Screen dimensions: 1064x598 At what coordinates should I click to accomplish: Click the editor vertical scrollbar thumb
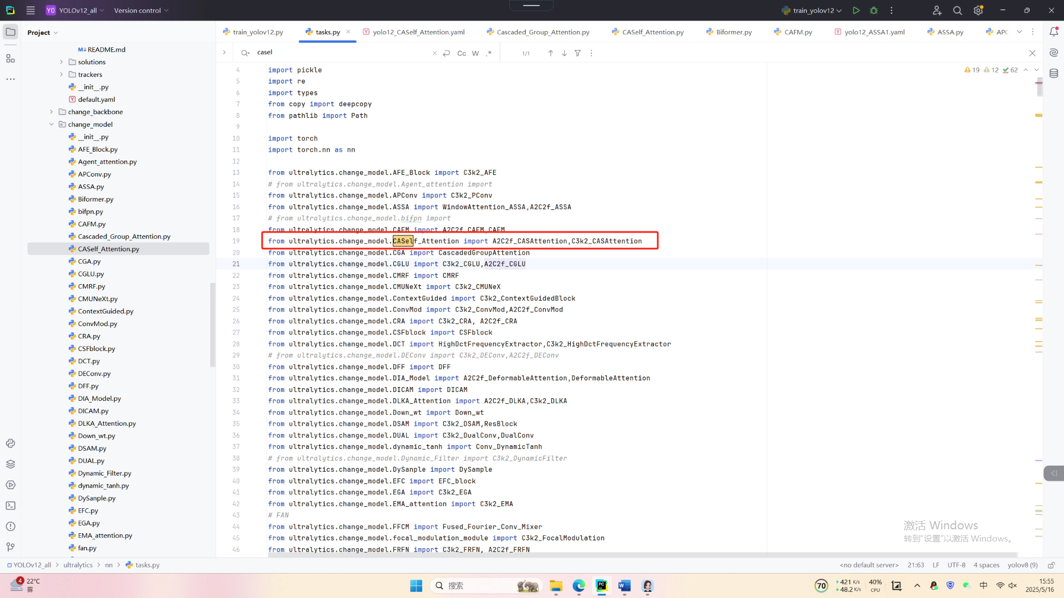coord(1040,87)
